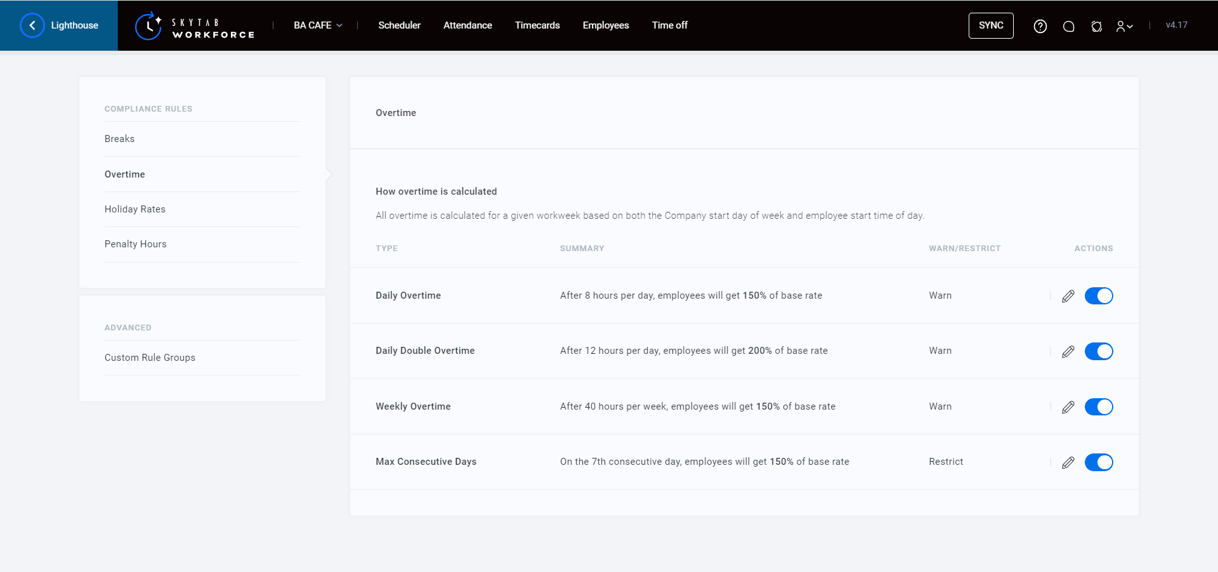Toggle off the Weekly Overtime rule
The image size is (1218, 572).
(1099, 407)
